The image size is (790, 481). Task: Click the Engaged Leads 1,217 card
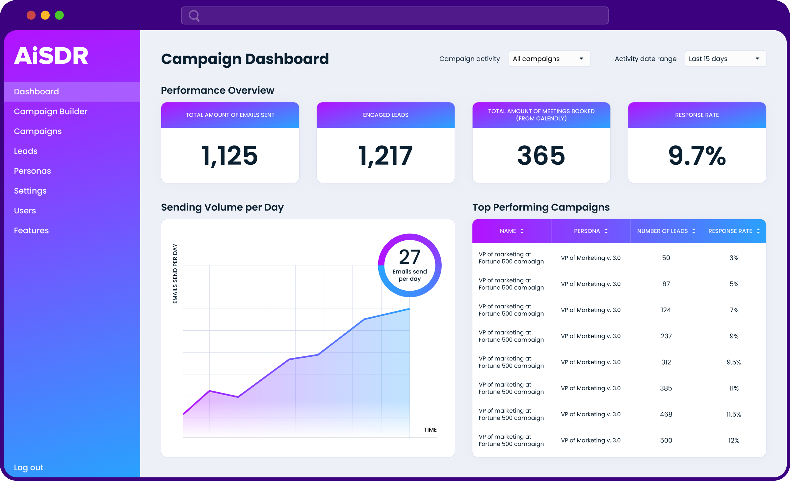pos(385,143)
